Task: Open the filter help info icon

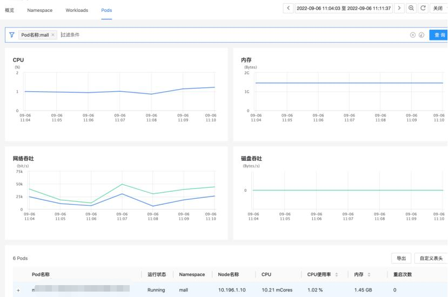Action: [421, 35]
